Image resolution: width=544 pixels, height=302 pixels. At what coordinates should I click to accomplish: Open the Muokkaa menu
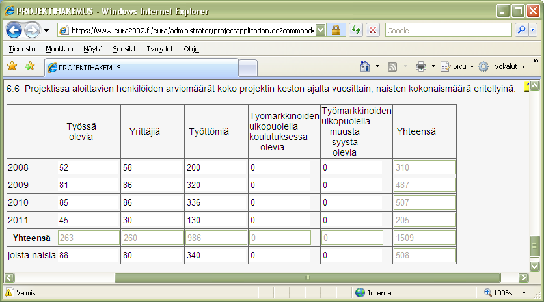pos(59,49)
